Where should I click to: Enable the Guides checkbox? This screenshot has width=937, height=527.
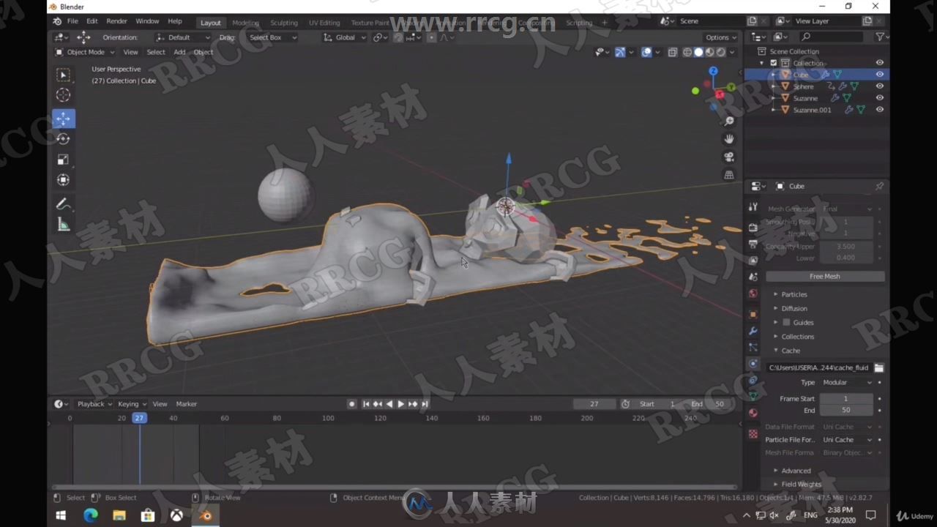787,322
